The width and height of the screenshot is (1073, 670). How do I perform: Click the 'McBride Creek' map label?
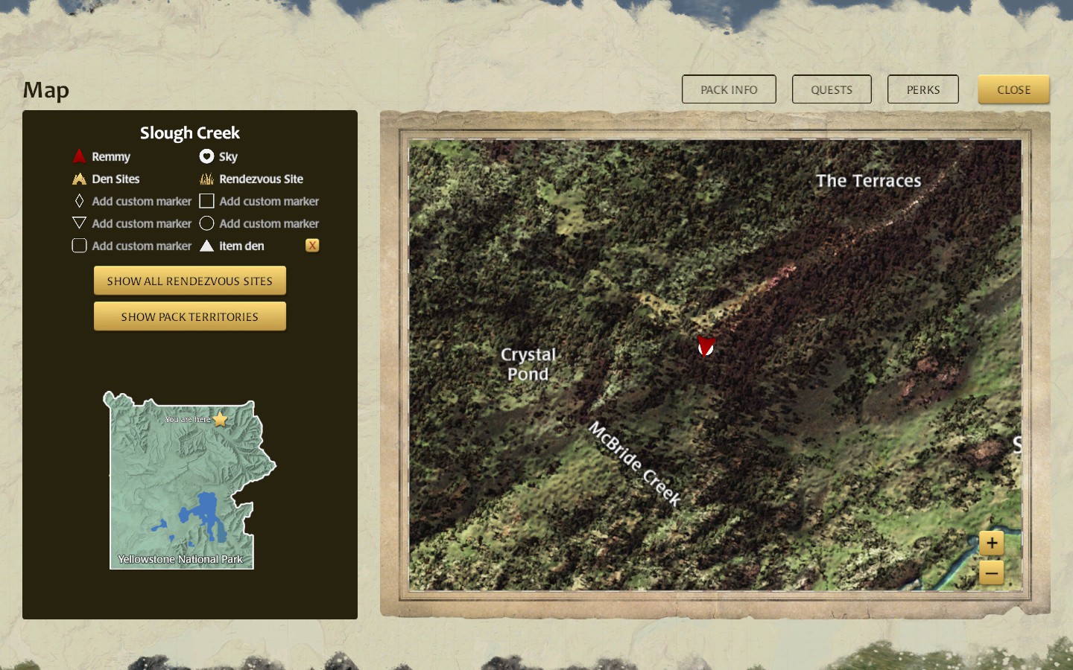tap(635, 464)
